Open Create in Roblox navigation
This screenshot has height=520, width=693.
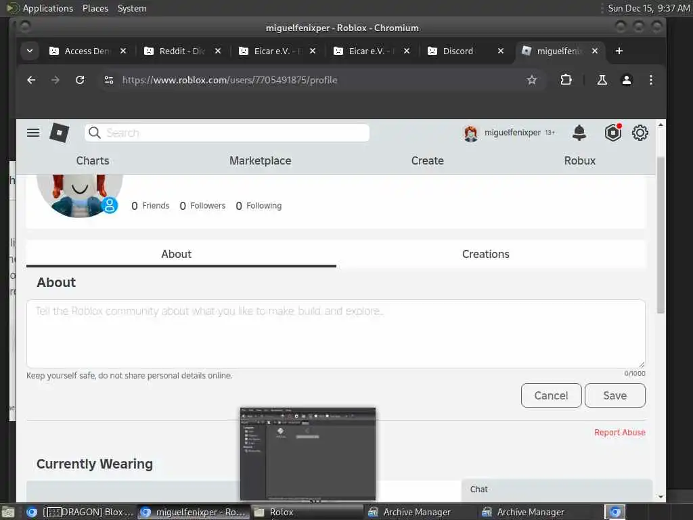[x=427, y=161]
